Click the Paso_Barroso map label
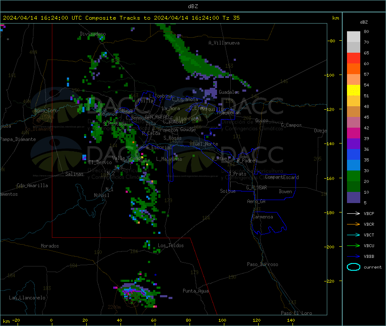The width and height of the screenshot is (386, 326). coord(262,264)
